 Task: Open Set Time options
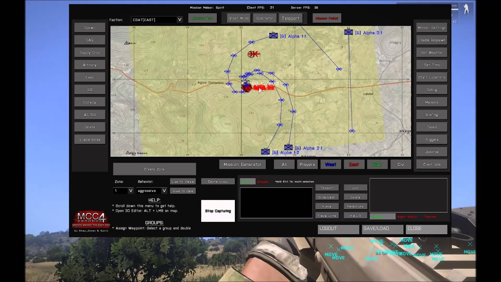tap(432, 65)
